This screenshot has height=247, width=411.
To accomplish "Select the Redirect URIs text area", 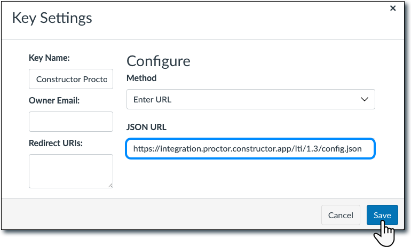I will tap(71, 171).
